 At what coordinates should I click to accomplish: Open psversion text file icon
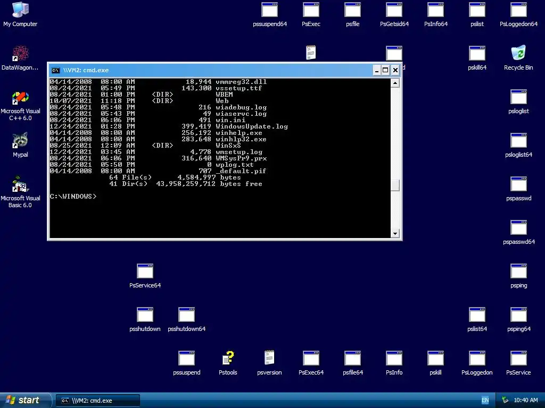(x=269, y=363)
